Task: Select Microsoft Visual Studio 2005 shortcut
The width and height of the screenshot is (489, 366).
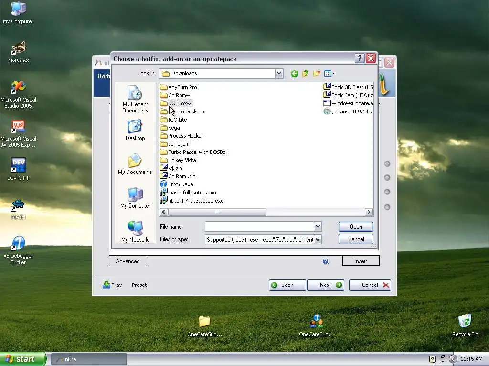Action: point(19,95)
